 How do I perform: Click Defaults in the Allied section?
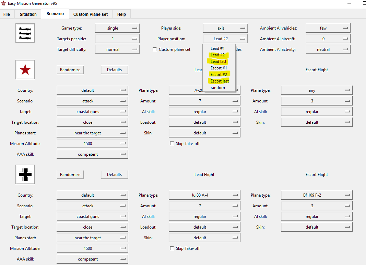[x=114, y=70]
